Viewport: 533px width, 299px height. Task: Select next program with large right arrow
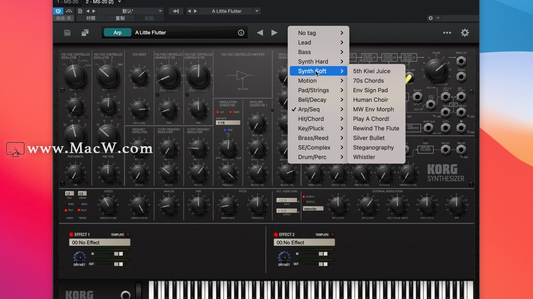[x=274, y=32]
